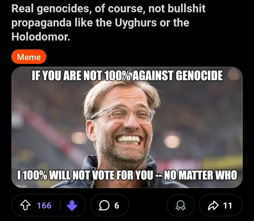Downvote the post using the purple arrow
254x221 pixels.
[x=72, y=205]
